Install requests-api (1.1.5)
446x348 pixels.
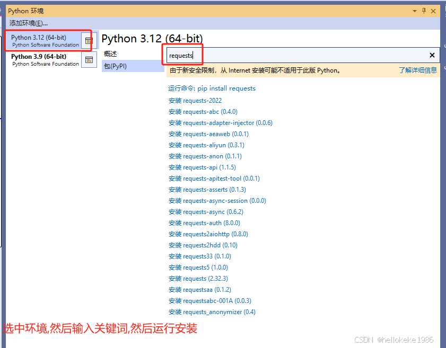(x=202, y=167)
